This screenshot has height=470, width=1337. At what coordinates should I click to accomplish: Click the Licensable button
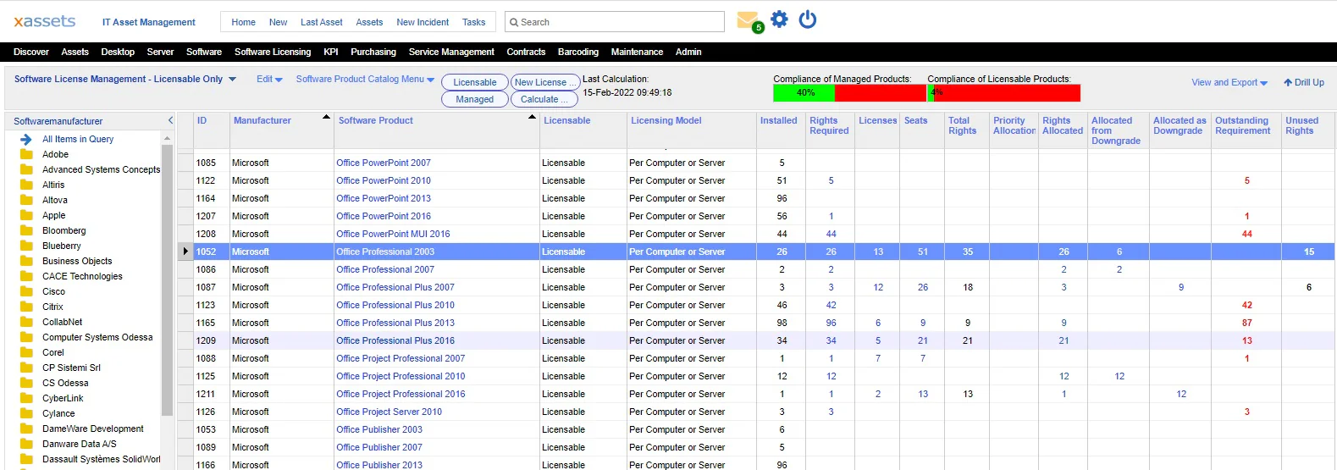(475, 82)
